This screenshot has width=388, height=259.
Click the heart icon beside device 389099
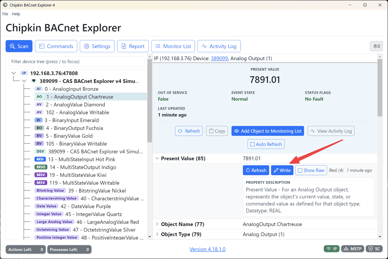click(34, 81)
